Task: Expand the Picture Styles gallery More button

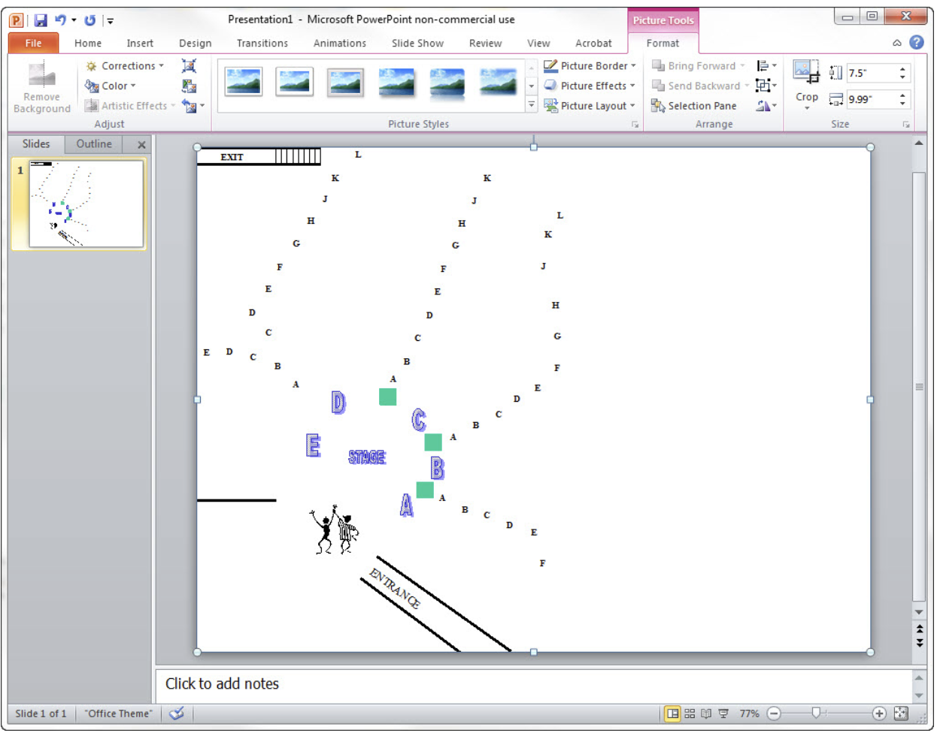Action: click(x=532, y=105)
